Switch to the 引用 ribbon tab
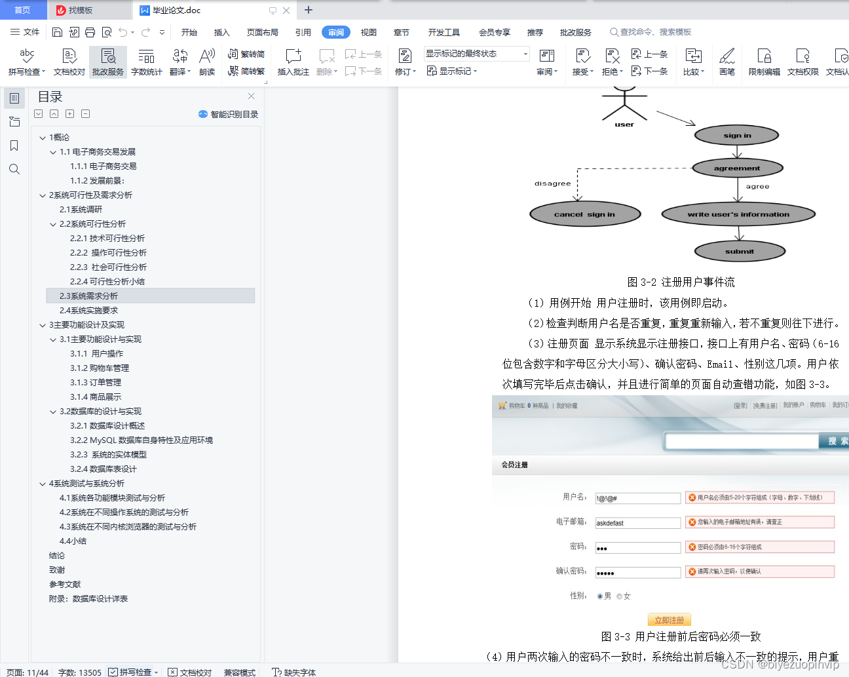Viewport: 849px width, 677px height. click(x=303, y=32)
